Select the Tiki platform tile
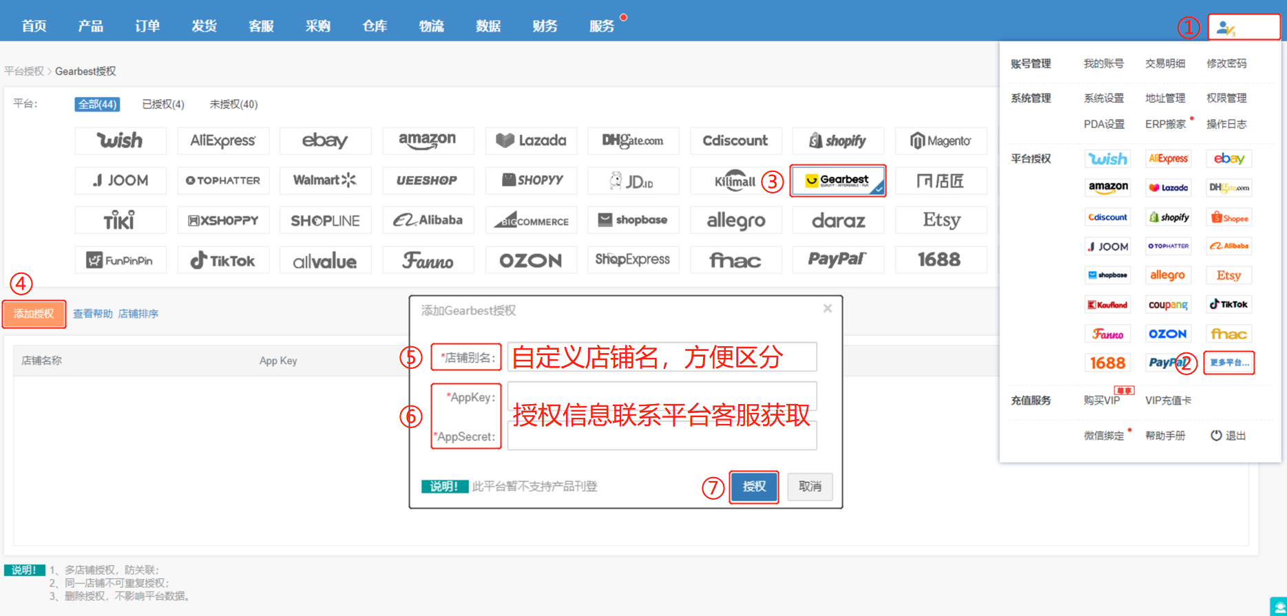Image resolution: width=1287 pixels, height=616 pixels. (x=121, y=220)
